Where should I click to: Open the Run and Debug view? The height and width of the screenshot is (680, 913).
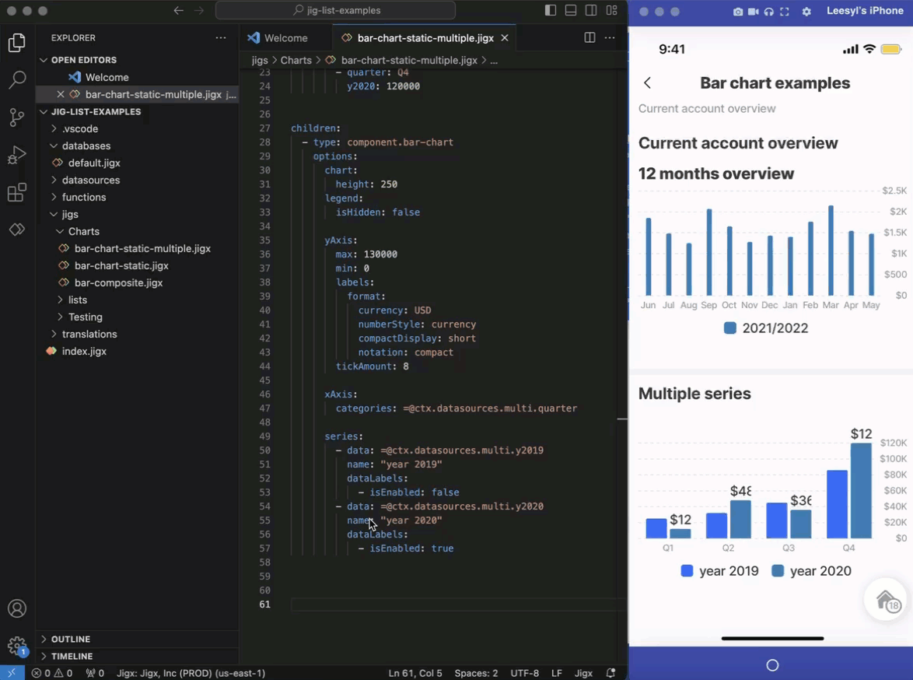point(17,155)
